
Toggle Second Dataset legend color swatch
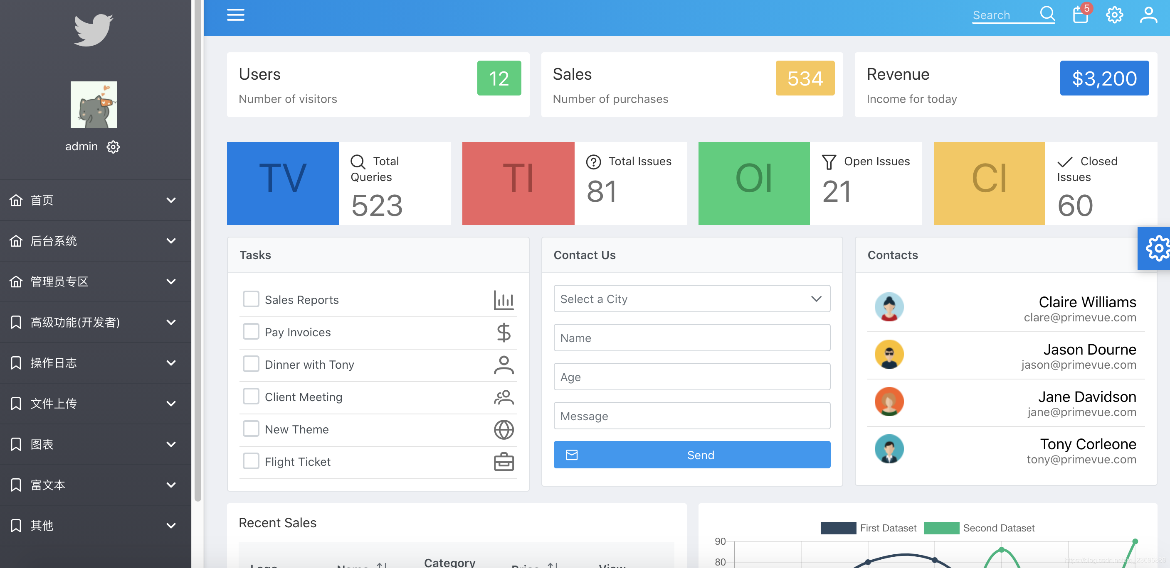[x=942, y=528]
